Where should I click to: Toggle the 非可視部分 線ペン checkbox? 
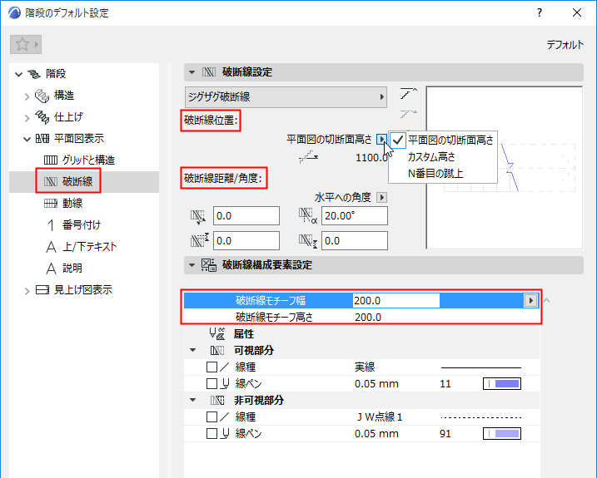point(211,433)
